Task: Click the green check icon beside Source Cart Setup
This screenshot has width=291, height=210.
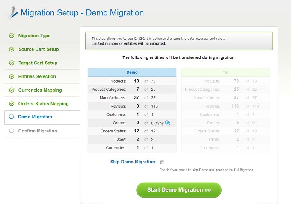Action: coord(12,49)
